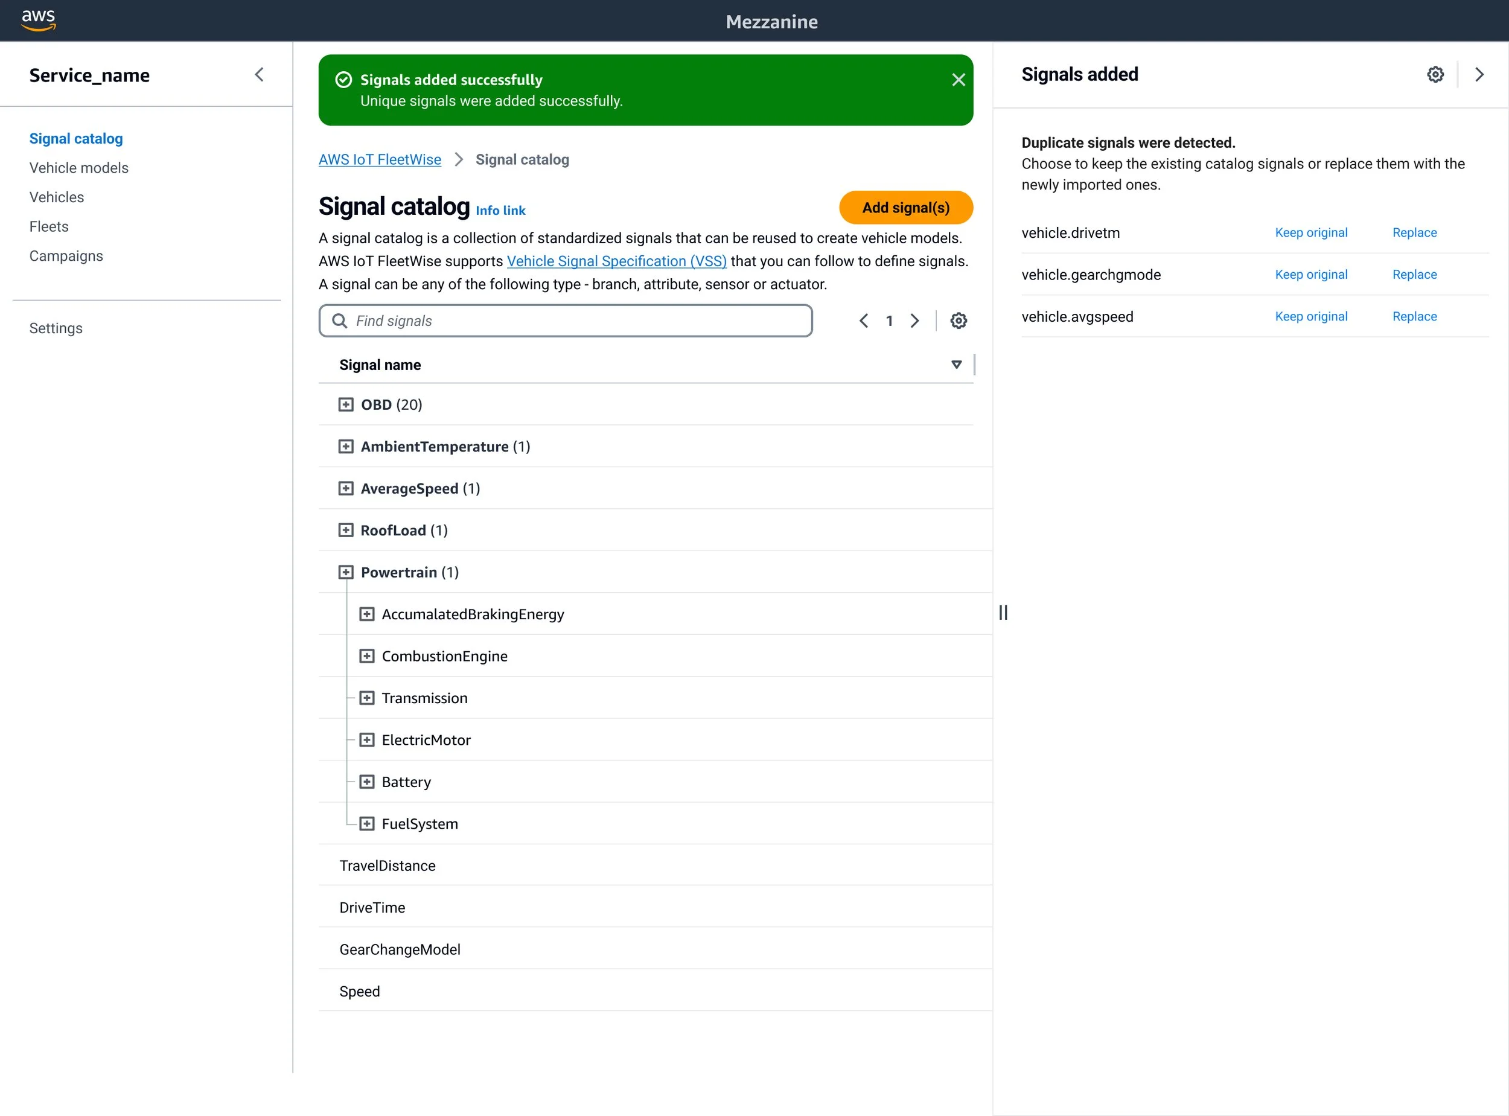Go to previous page of signals

click(x=863, y=321)
